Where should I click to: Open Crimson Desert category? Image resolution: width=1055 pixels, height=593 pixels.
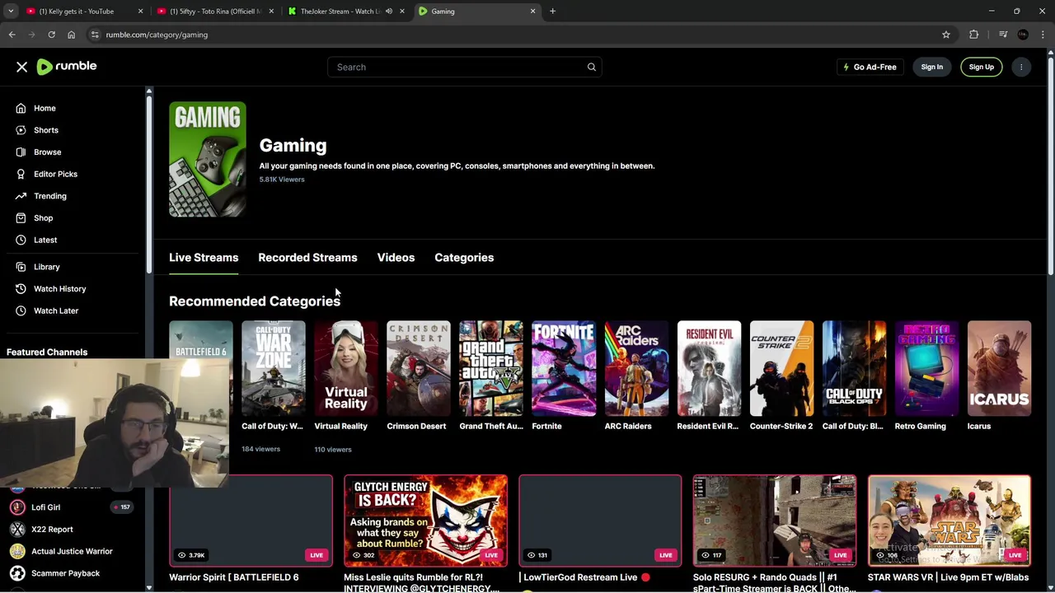[419, 368]
